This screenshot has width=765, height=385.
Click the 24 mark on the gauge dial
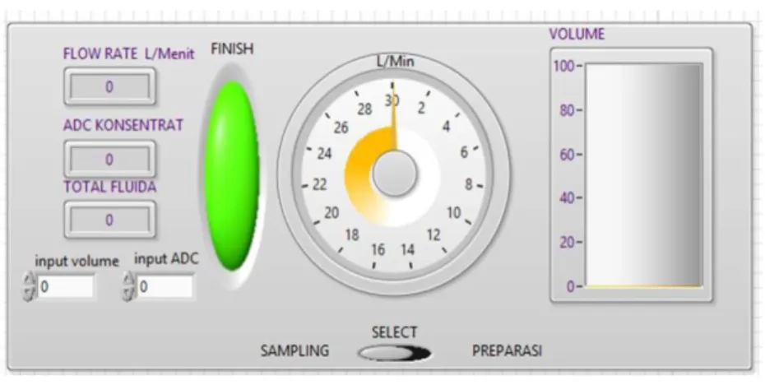pos(324,154)
